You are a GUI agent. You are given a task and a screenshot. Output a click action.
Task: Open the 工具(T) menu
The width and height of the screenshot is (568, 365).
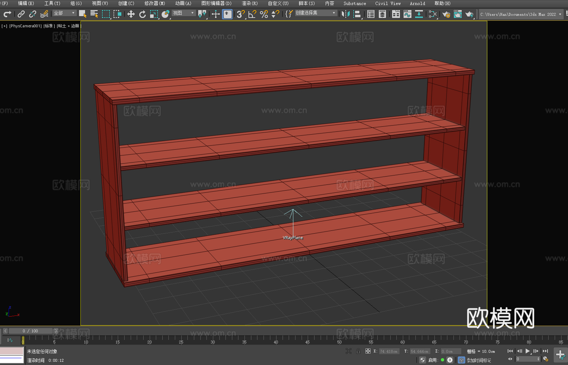[x=52, y=3]
